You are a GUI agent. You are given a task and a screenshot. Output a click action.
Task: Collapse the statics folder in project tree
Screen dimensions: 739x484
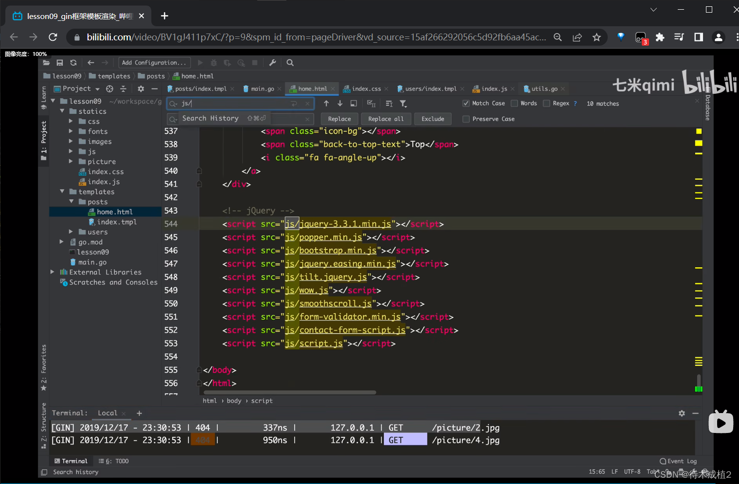click(x=62, y=111)
